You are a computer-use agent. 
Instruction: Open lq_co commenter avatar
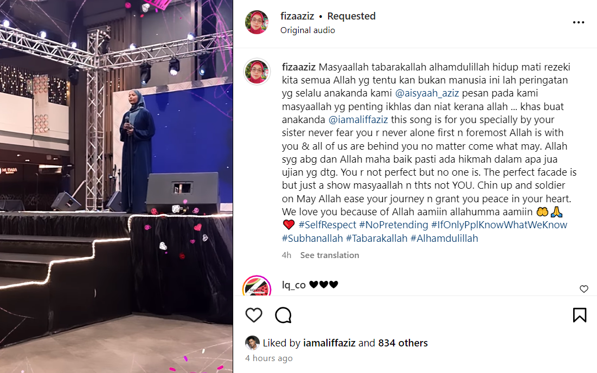pos(256,286)
